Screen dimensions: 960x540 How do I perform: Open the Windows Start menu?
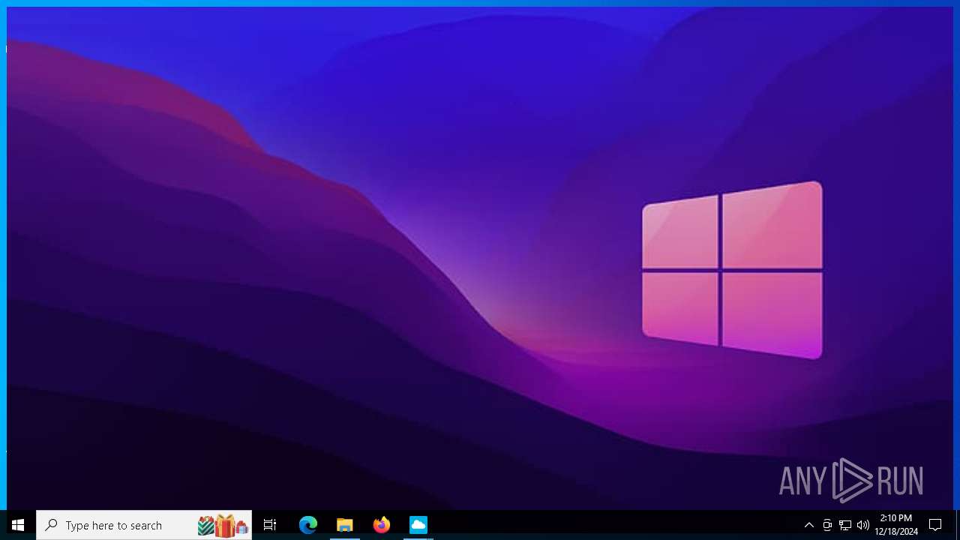point(18,525)
